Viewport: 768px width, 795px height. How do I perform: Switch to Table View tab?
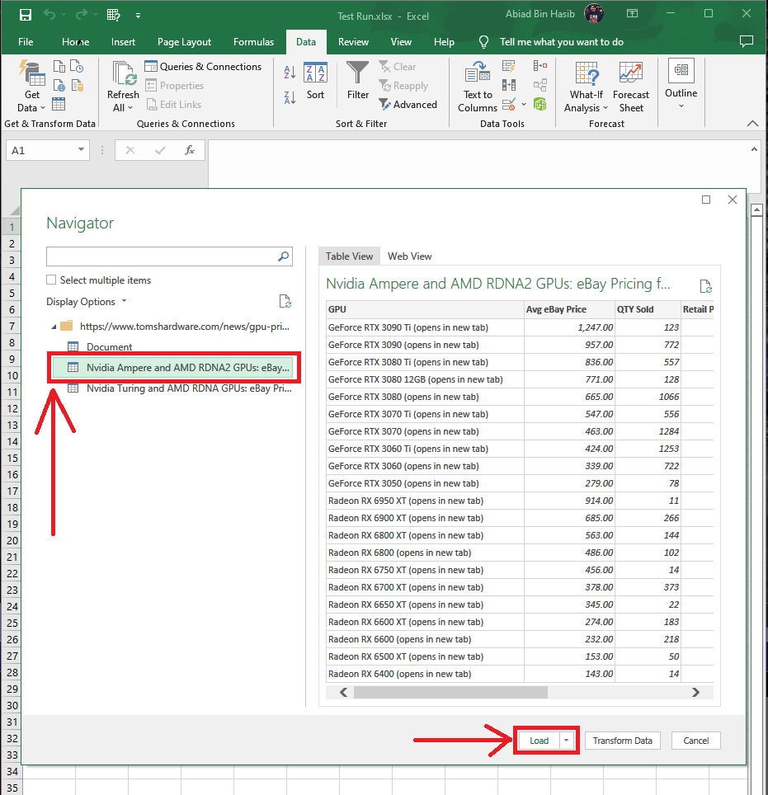point(349,256)
